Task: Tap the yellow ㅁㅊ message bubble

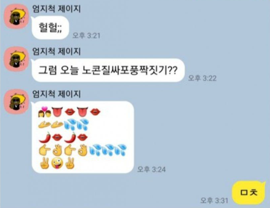Action: point(249,192)
